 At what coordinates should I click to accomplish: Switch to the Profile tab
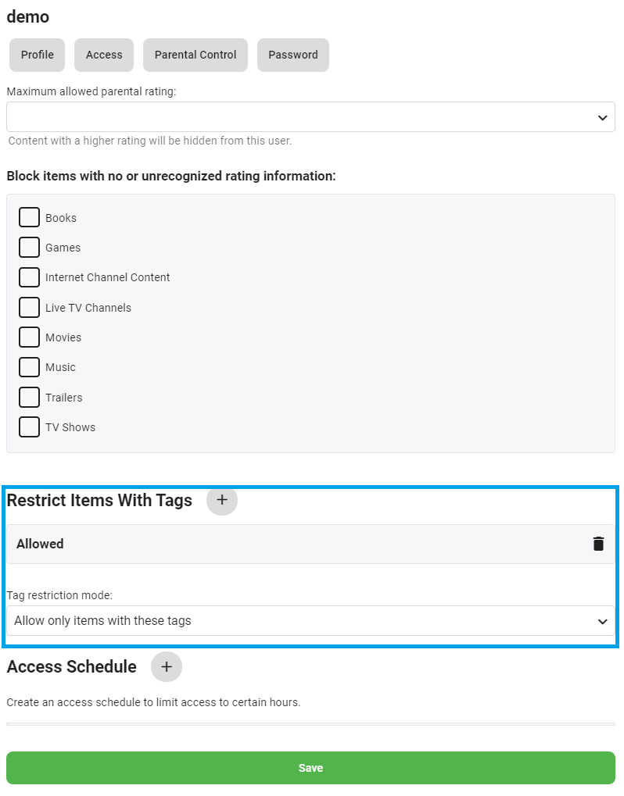click(38, 55)
